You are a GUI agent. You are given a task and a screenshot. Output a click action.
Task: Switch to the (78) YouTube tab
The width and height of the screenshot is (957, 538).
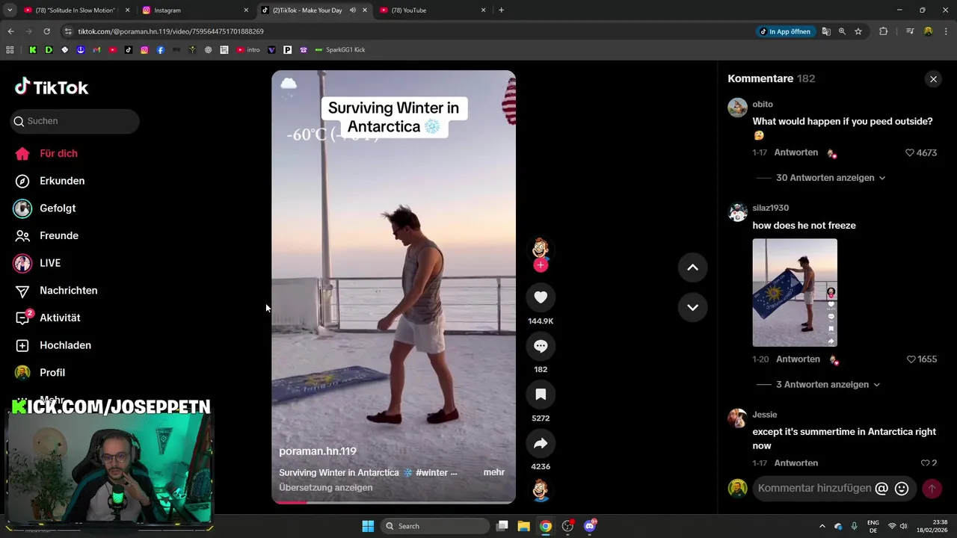point(433,10)
